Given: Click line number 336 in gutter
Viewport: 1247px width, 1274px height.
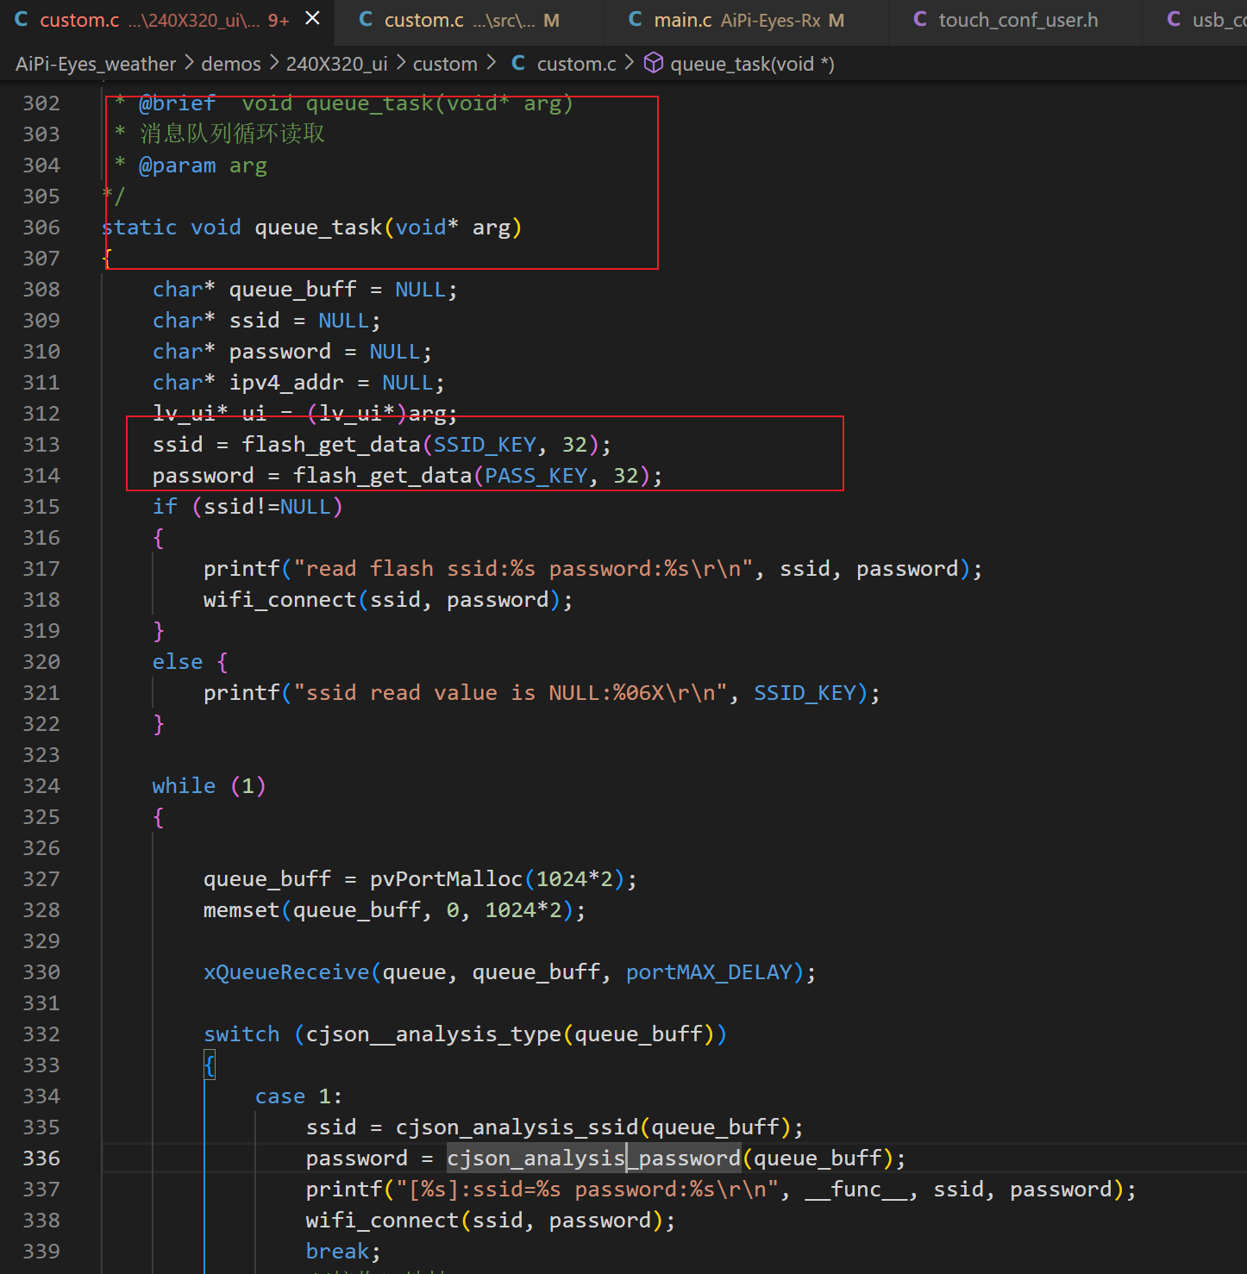Looking at the screenshot, I should coord(41,1158).
